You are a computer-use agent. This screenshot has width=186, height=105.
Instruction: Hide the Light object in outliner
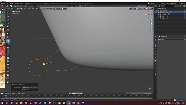[184, 18]
